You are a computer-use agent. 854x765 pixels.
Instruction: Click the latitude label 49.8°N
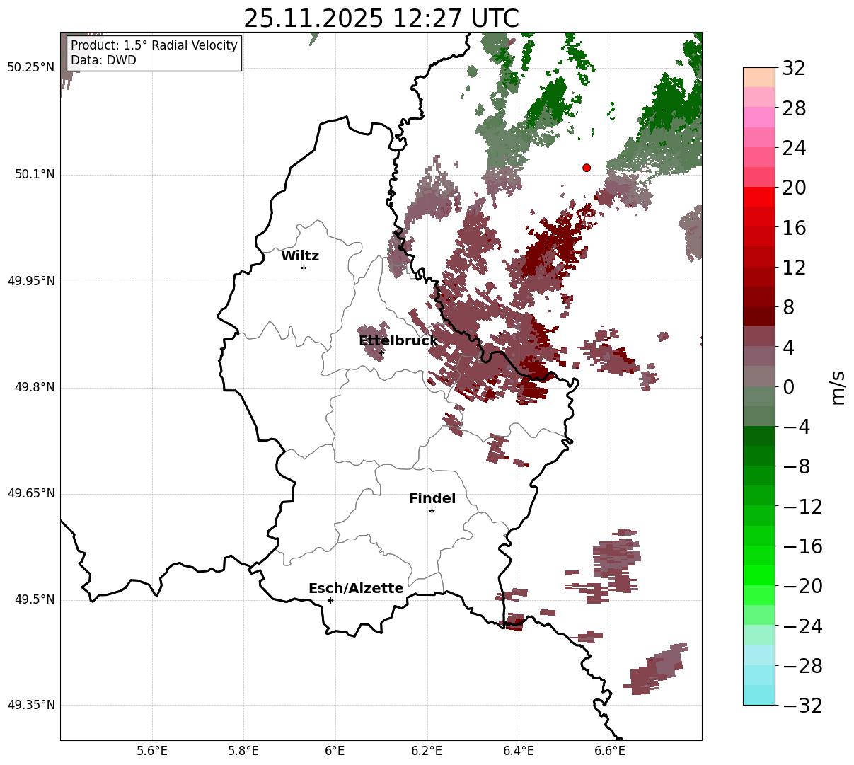pyautogui.click(x=35, y=387)
